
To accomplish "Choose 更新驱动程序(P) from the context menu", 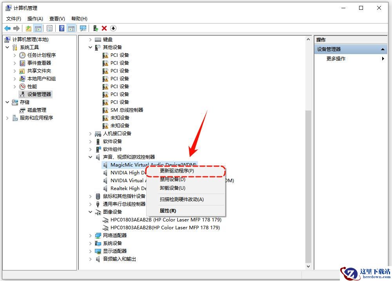I will (177, 171).
